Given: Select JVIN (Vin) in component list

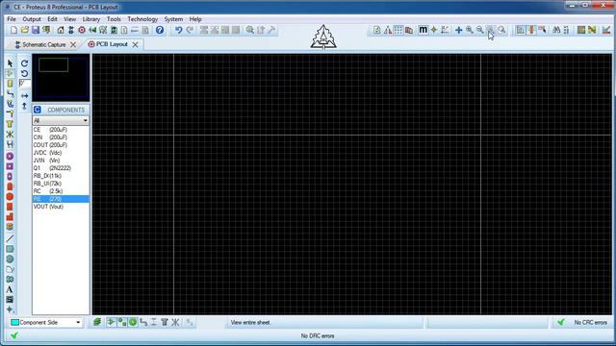Looking at the screenshot, I should (x=61, y=161).
